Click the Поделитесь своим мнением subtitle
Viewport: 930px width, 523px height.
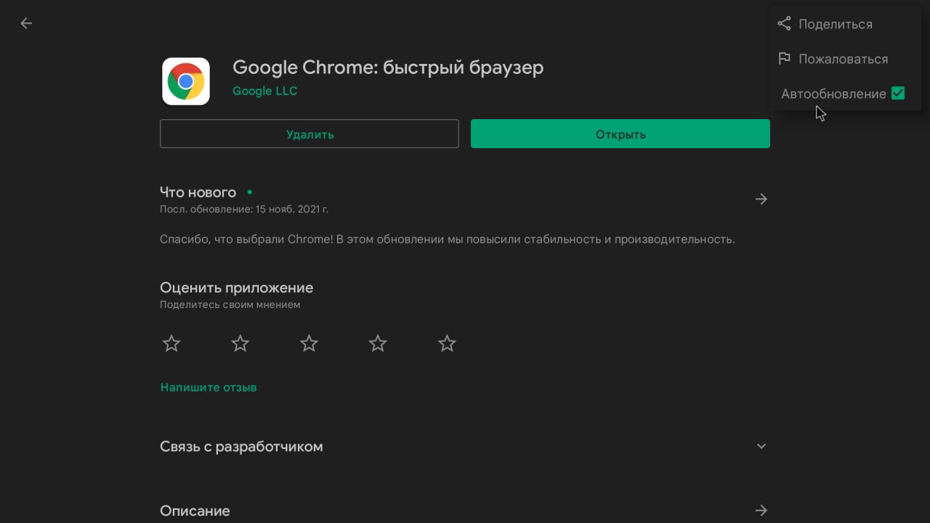230,305
